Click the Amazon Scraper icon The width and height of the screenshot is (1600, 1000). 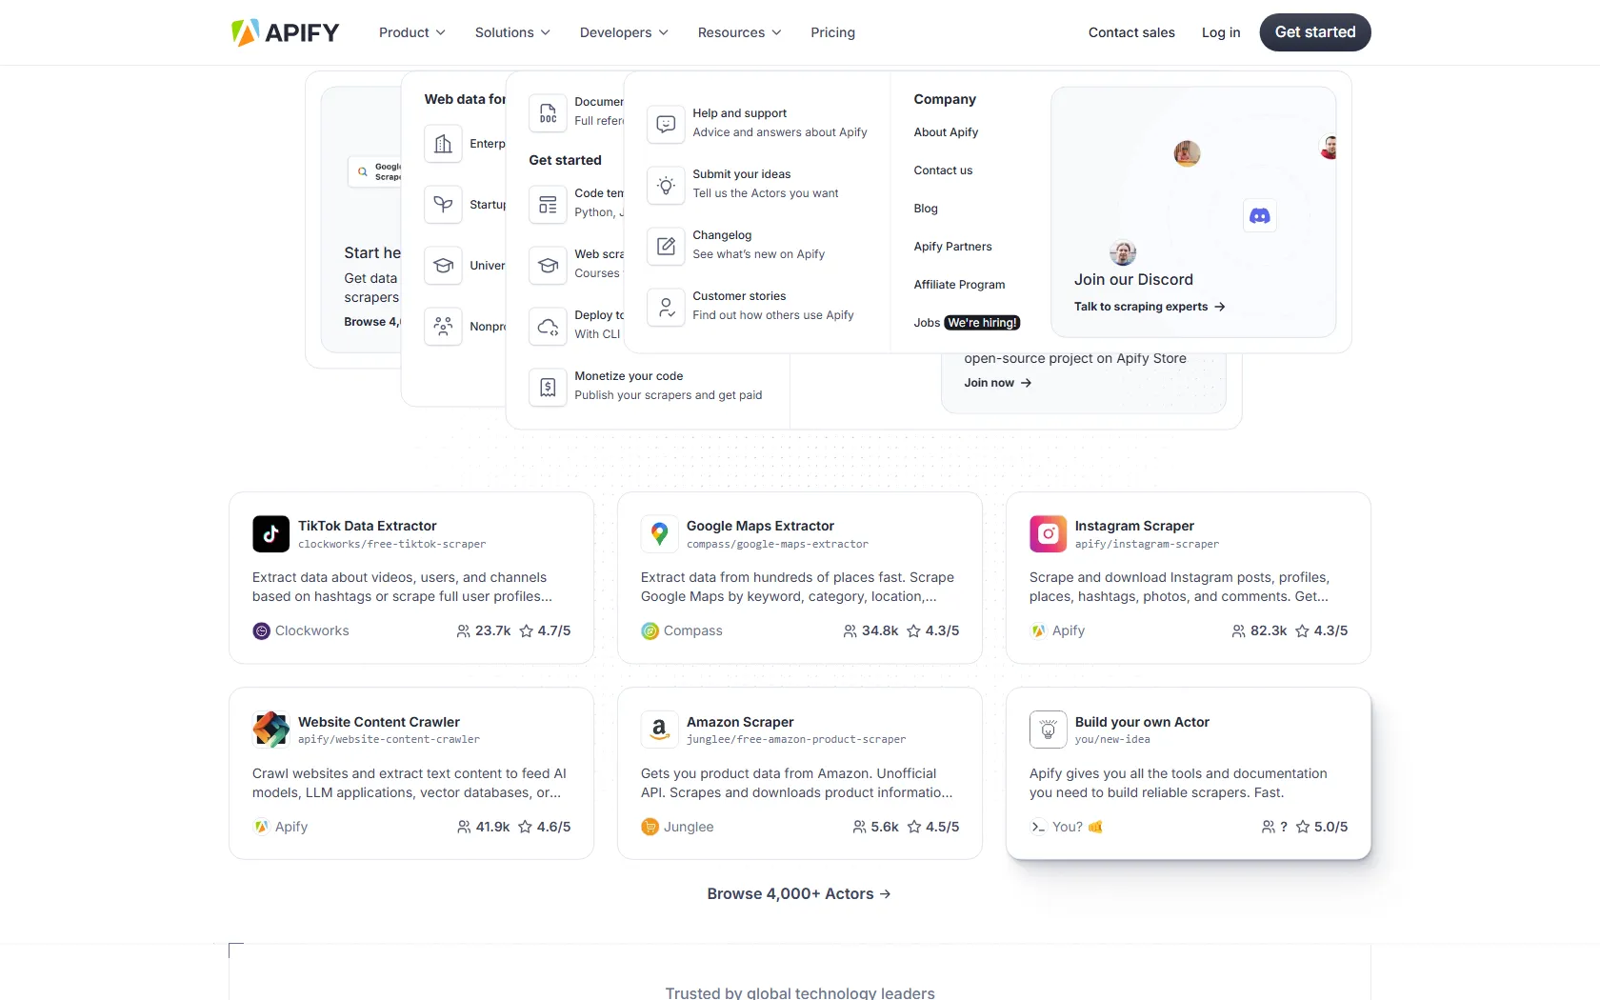click(x=659, y=730)
